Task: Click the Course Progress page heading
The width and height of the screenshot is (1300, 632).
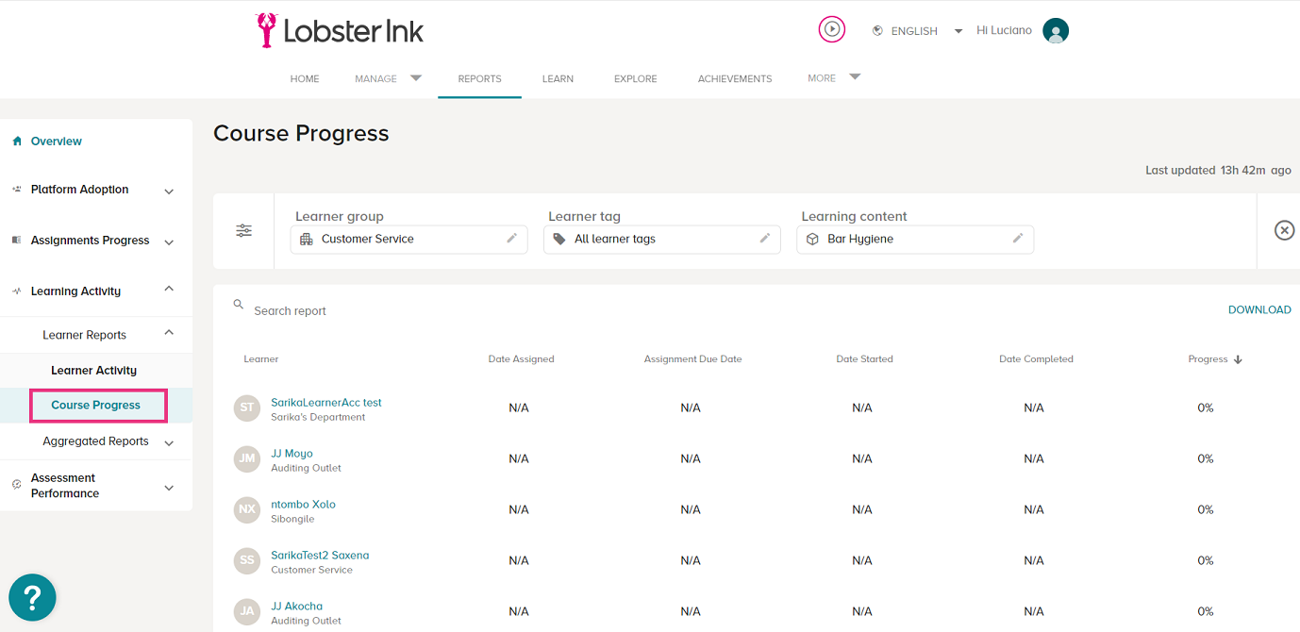Action: (x=301, y=134)
